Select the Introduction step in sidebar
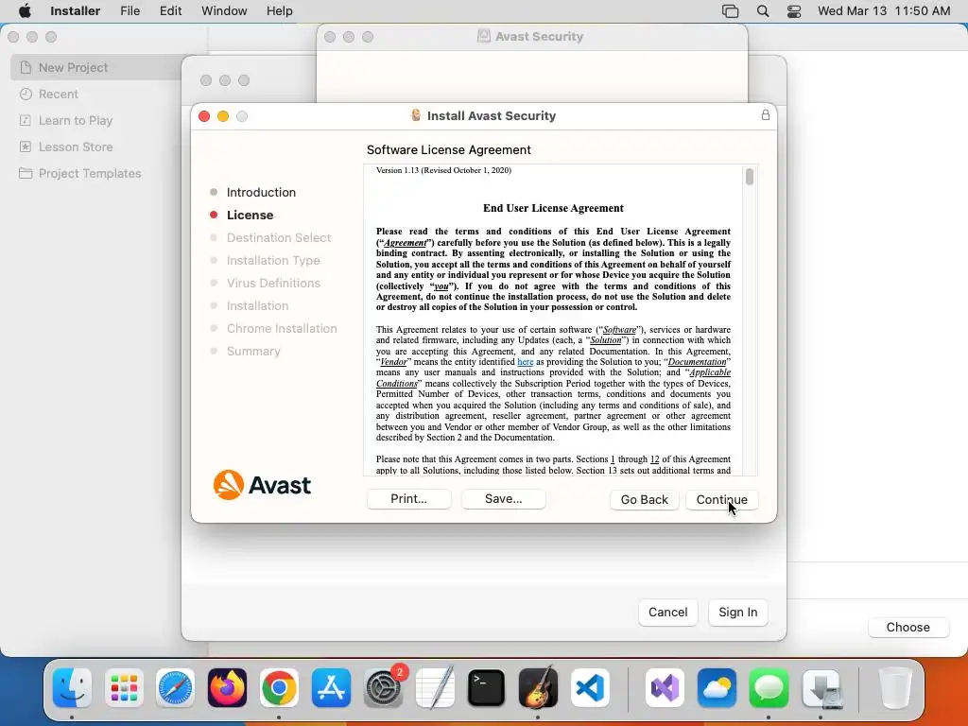 (x=261, y=192)
